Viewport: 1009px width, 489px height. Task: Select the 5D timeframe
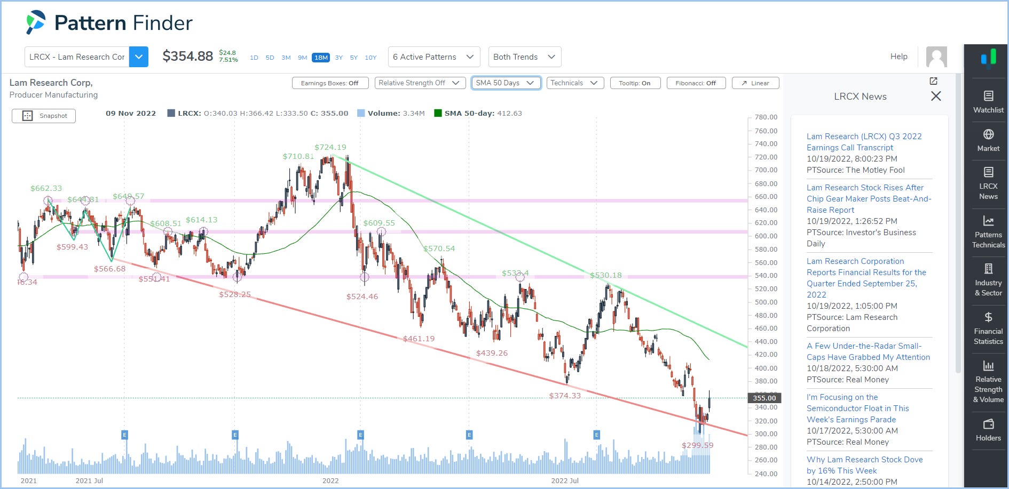tap(270, 58)
